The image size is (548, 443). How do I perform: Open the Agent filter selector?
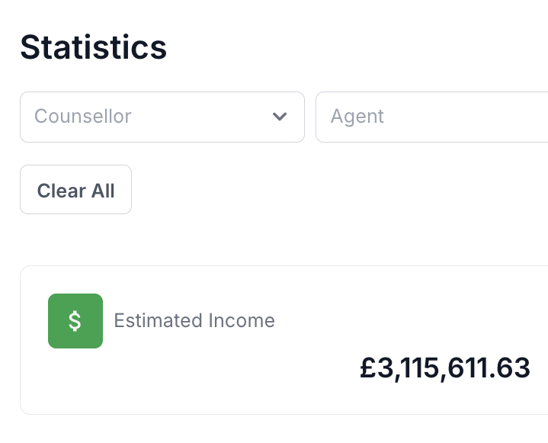(x=432, y=117)
